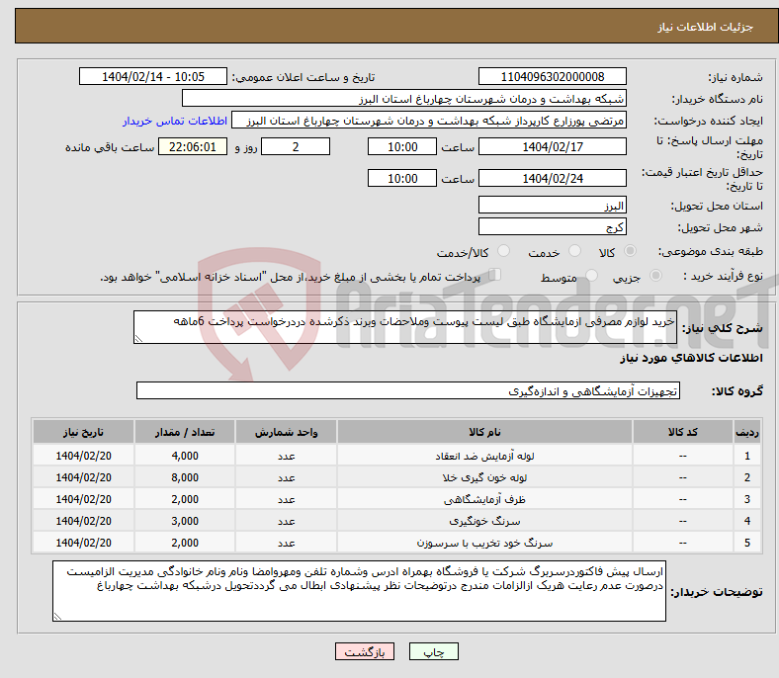This screenshot has width=779, height=678.
Task: Click the تاریخ نیاز column header
Action: pyautogui.click(x=83, y=432)
